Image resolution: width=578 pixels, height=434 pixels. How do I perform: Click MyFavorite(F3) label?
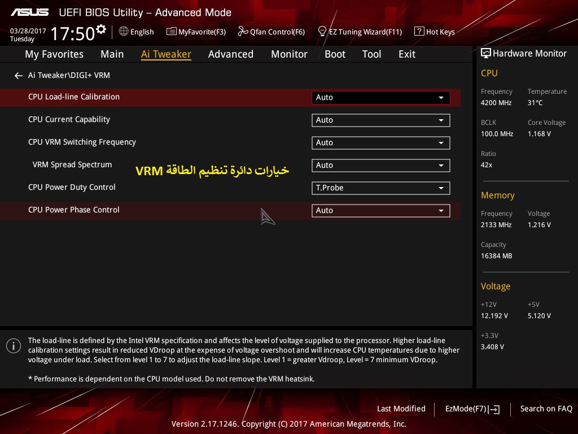point(202,32)
